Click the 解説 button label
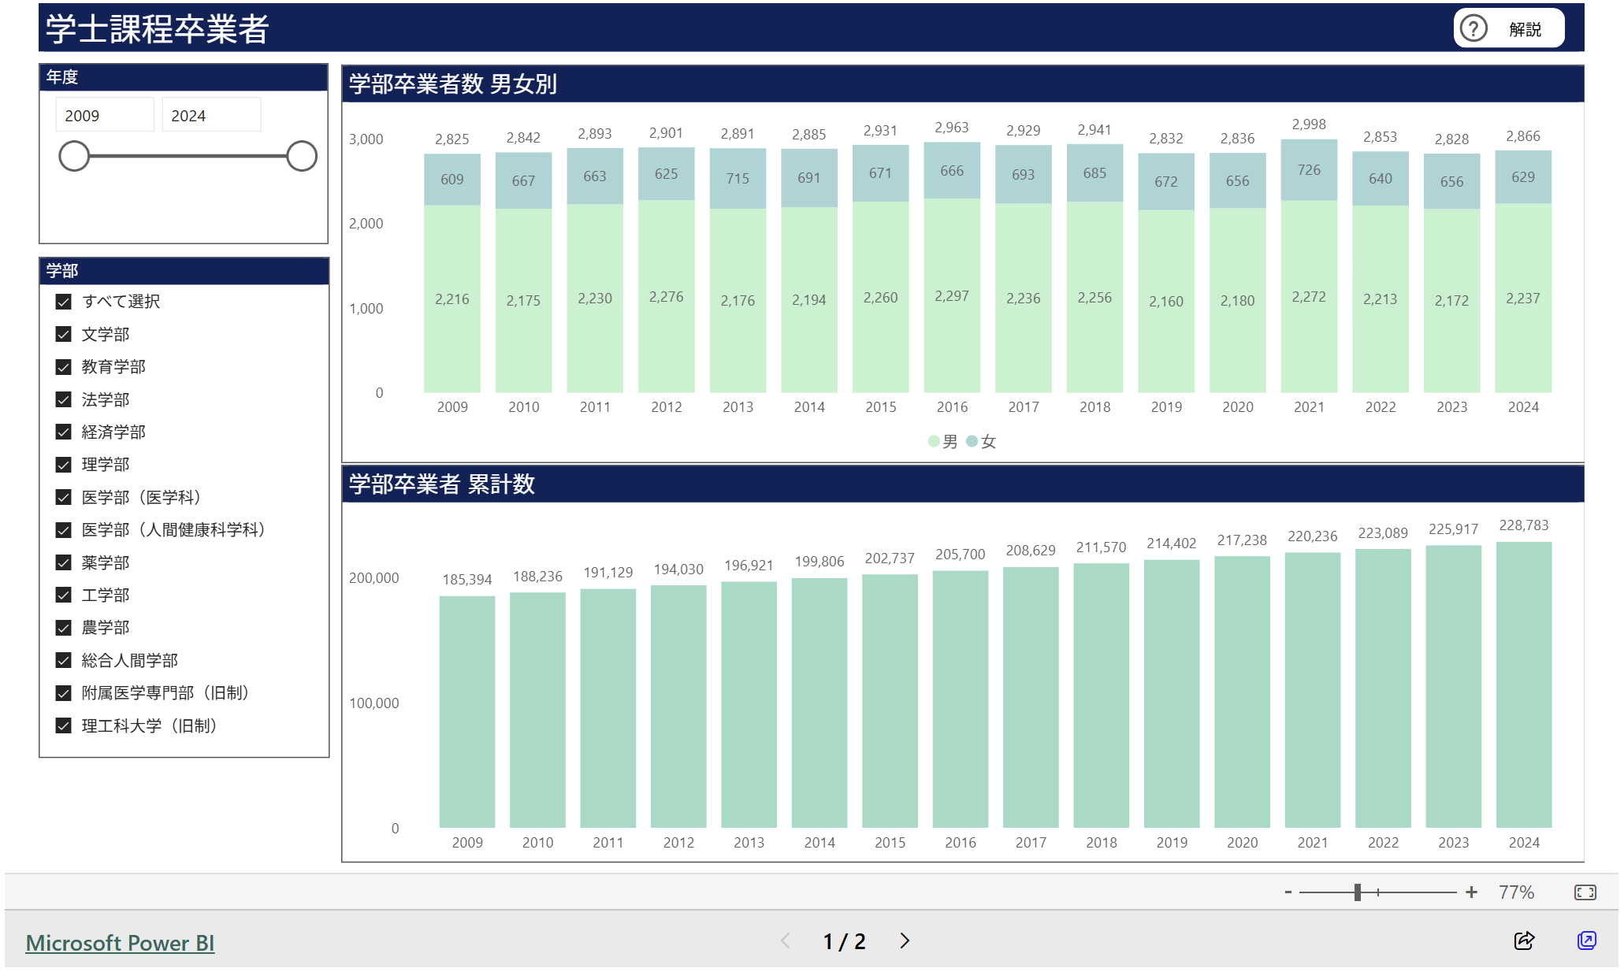 pos(1525,29)
